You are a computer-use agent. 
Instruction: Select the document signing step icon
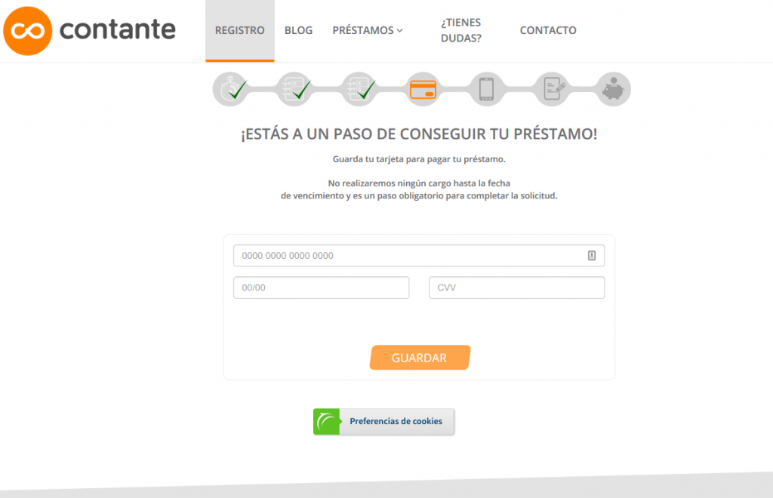(x=553, y=89)
